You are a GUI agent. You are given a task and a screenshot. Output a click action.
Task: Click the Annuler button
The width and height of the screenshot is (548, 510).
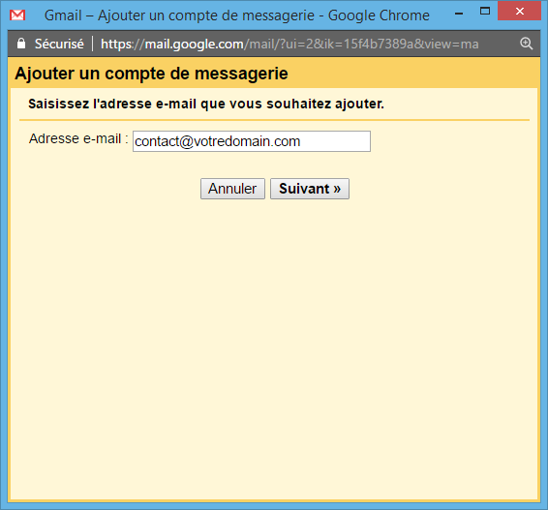(232, 189)
